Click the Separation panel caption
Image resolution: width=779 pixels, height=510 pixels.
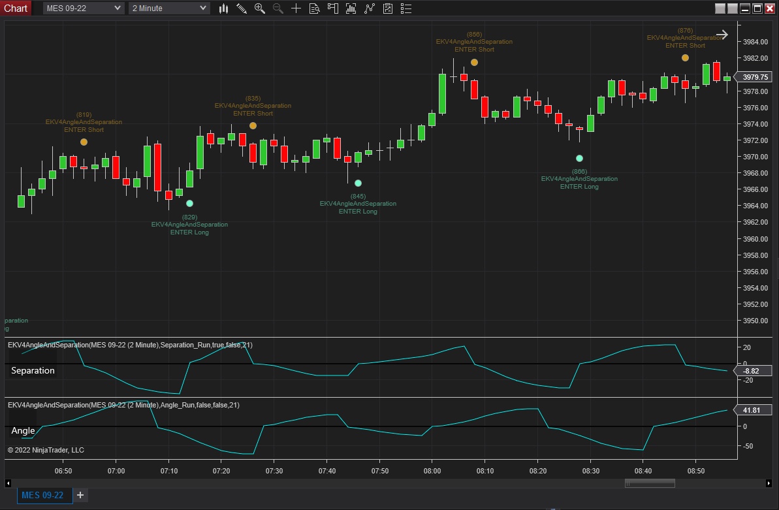tap(33, 371)
